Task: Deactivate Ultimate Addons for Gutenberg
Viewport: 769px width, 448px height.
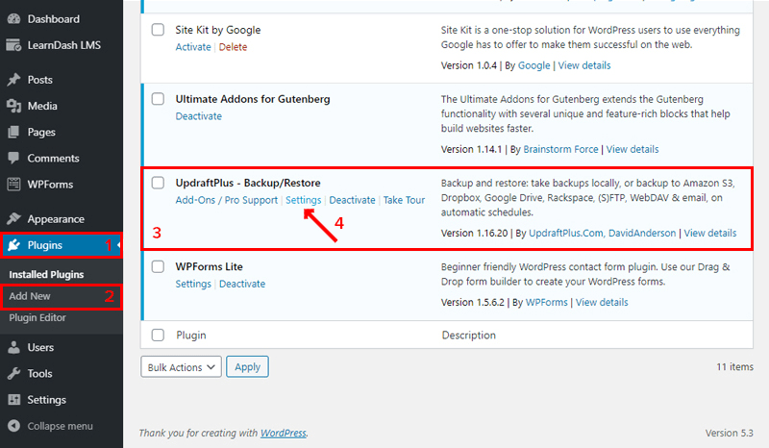Action: pos(199,116)
